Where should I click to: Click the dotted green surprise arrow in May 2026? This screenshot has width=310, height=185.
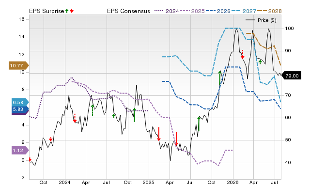[260, 62]
